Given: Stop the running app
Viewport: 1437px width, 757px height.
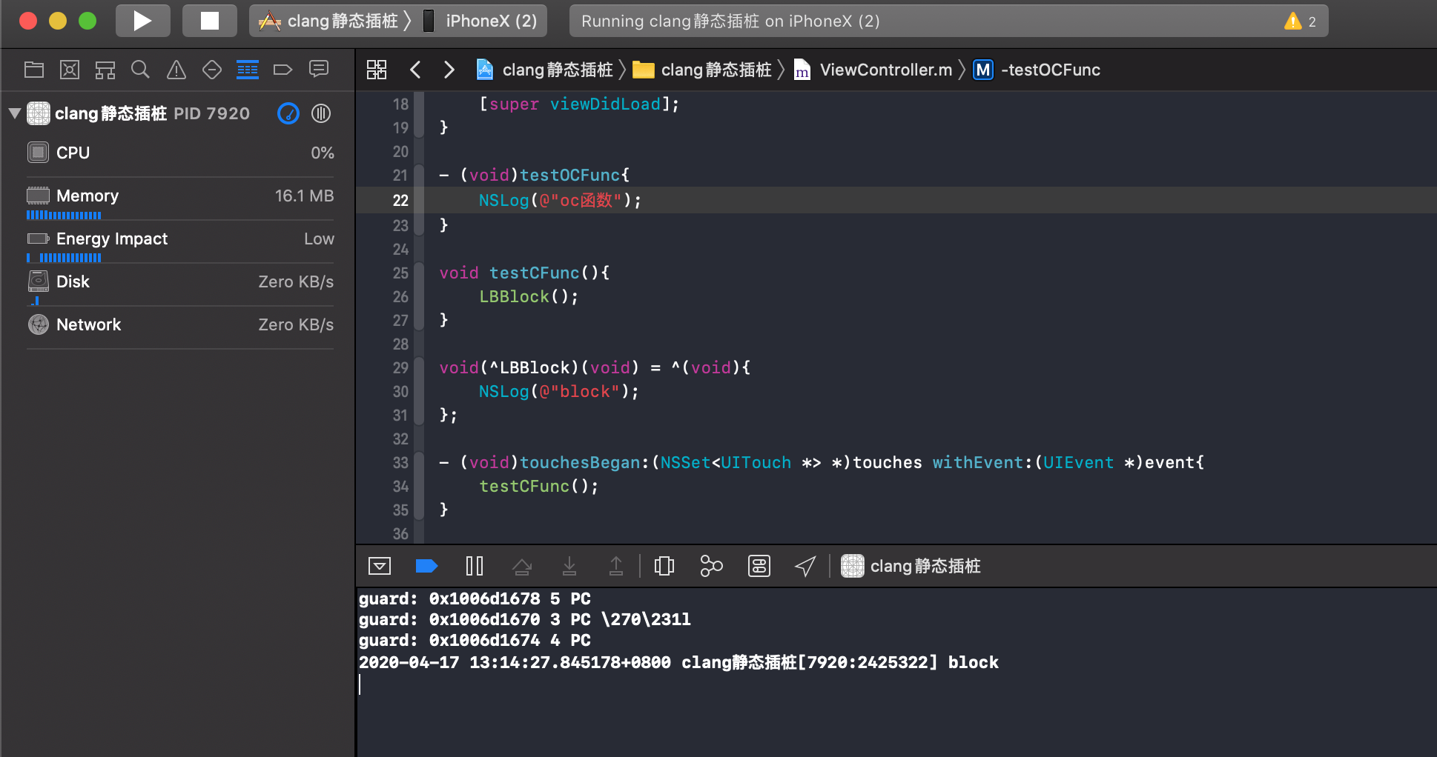Looking at the screenshot, I should [x=210, y=21].
